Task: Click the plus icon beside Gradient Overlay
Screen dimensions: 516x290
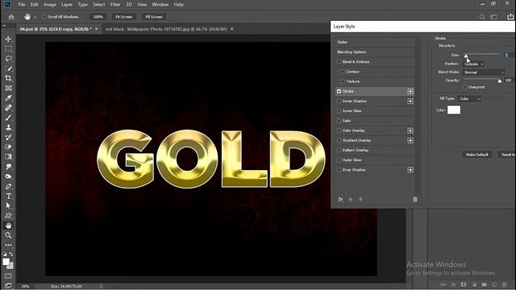Action: [x=410, y=140]
